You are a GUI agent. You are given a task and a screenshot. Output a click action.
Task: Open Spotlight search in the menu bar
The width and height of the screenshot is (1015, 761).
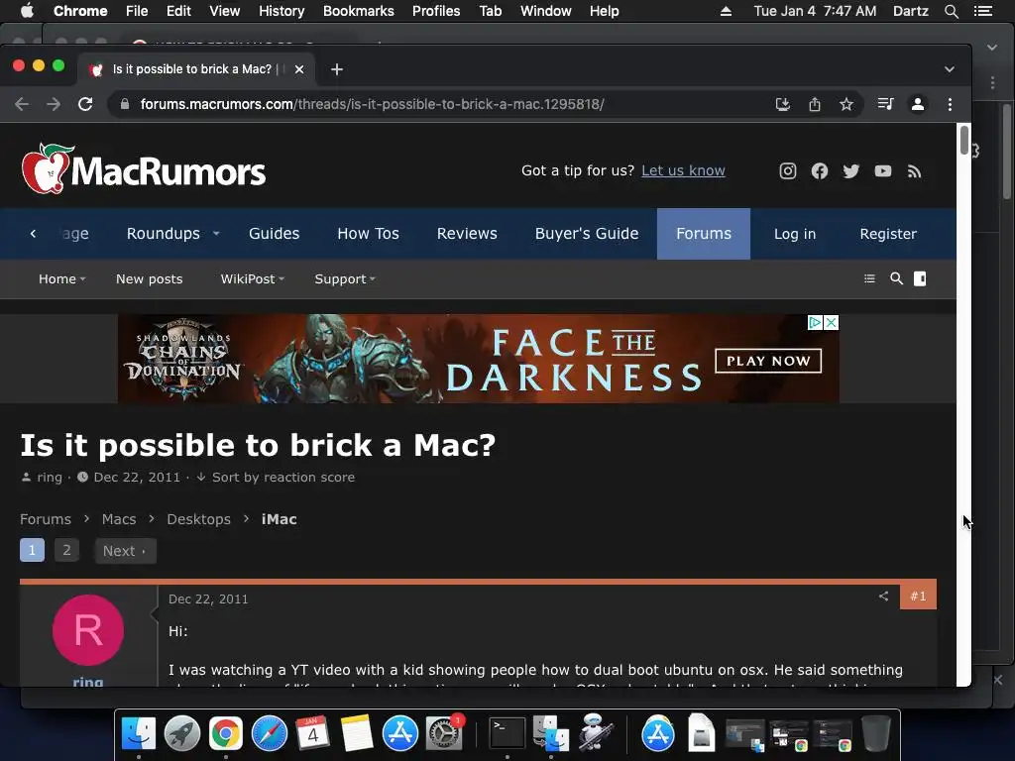coord(951,11)
